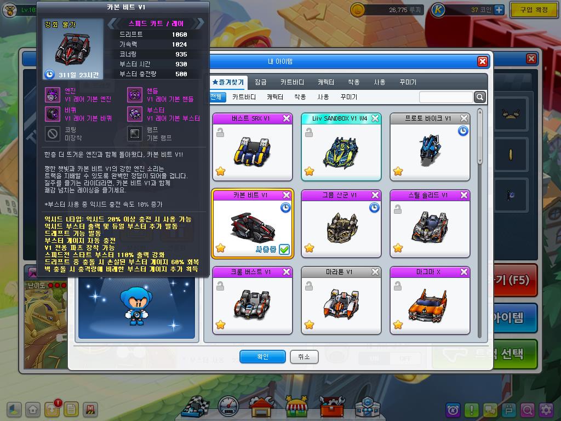Cancel with the 취소 button
561x421 pixels.
tap(304, 356)
